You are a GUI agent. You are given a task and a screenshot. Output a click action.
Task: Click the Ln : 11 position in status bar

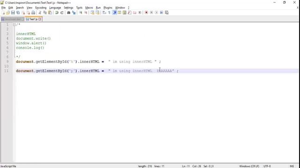(x=186, y=166)
